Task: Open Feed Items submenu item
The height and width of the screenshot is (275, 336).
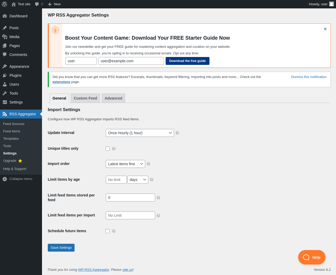Action: click(x=12, y=131)
